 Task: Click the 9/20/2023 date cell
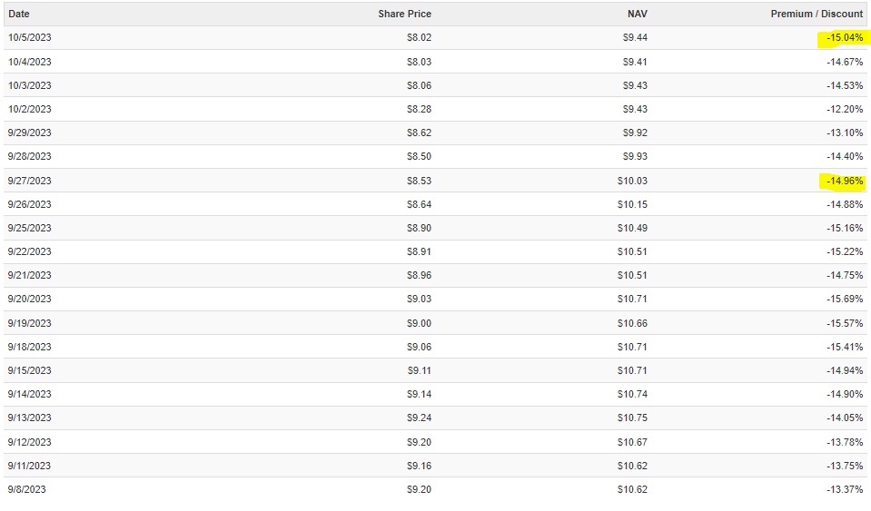coord(29,299)
